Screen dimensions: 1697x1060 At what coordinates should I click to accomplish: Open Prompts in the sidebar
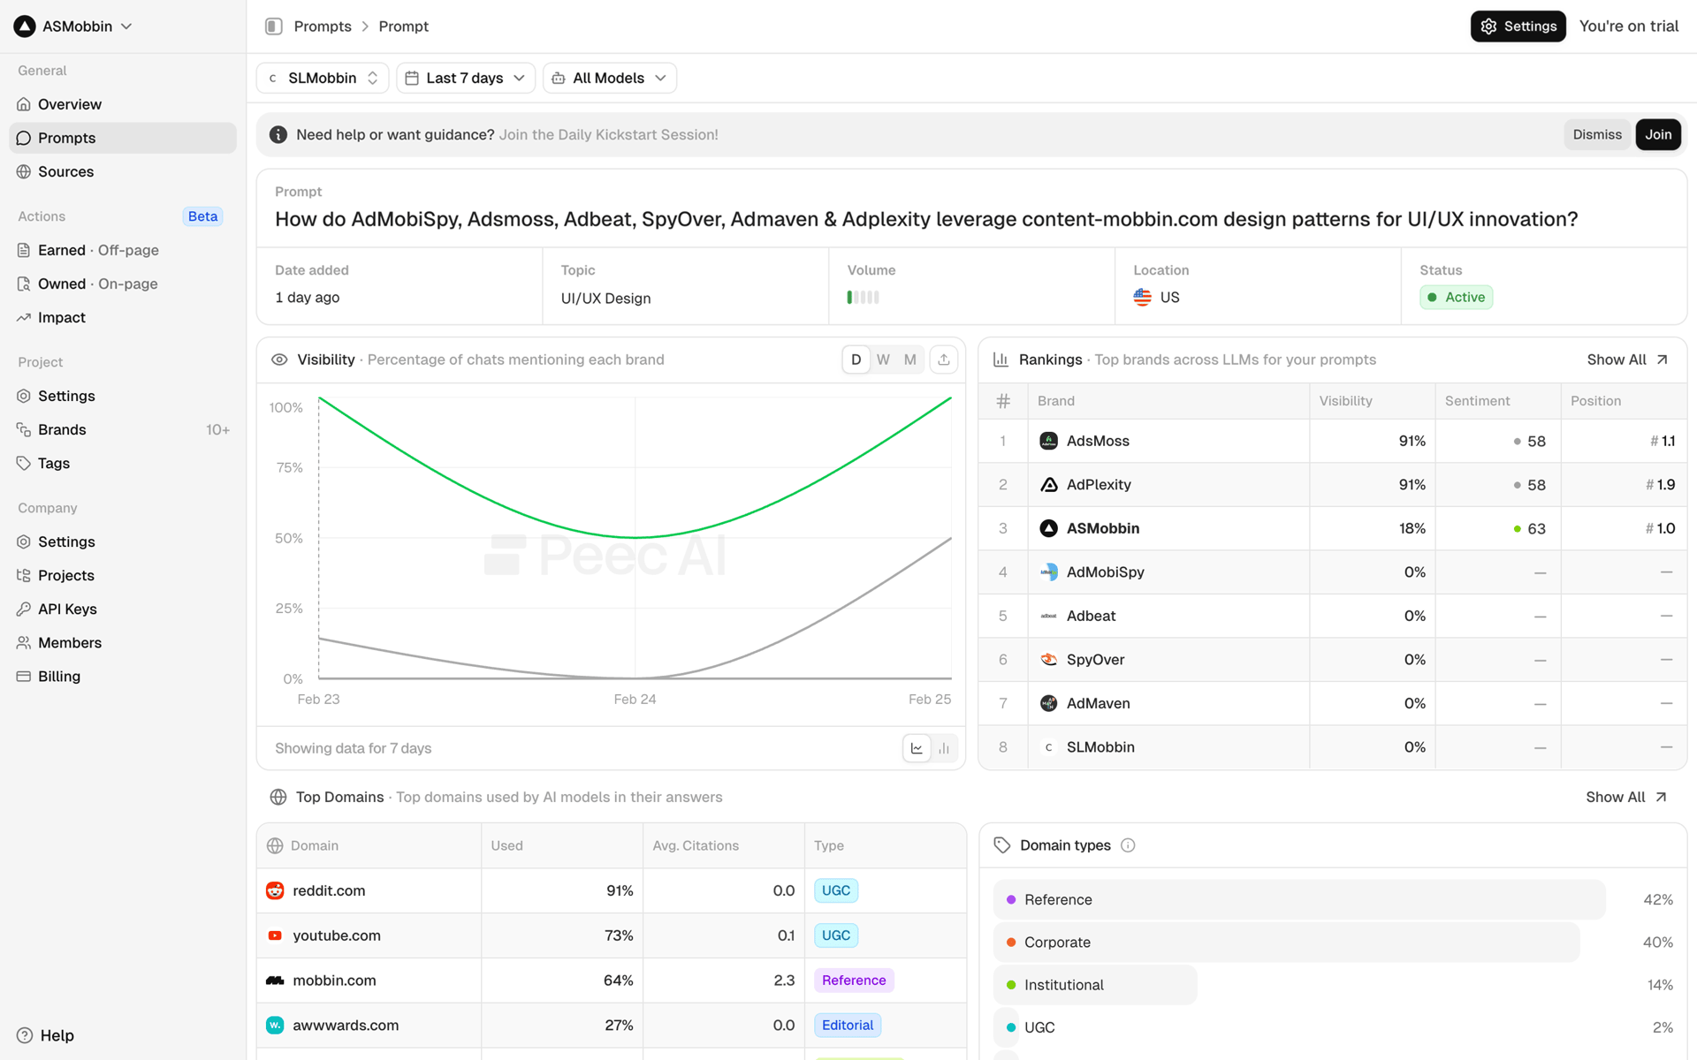[123, 138]
